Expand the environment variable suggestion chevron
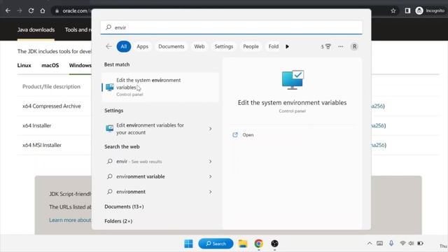Image resolution: width=448 pixels, height=252 pixels. [x=210, y=176]
